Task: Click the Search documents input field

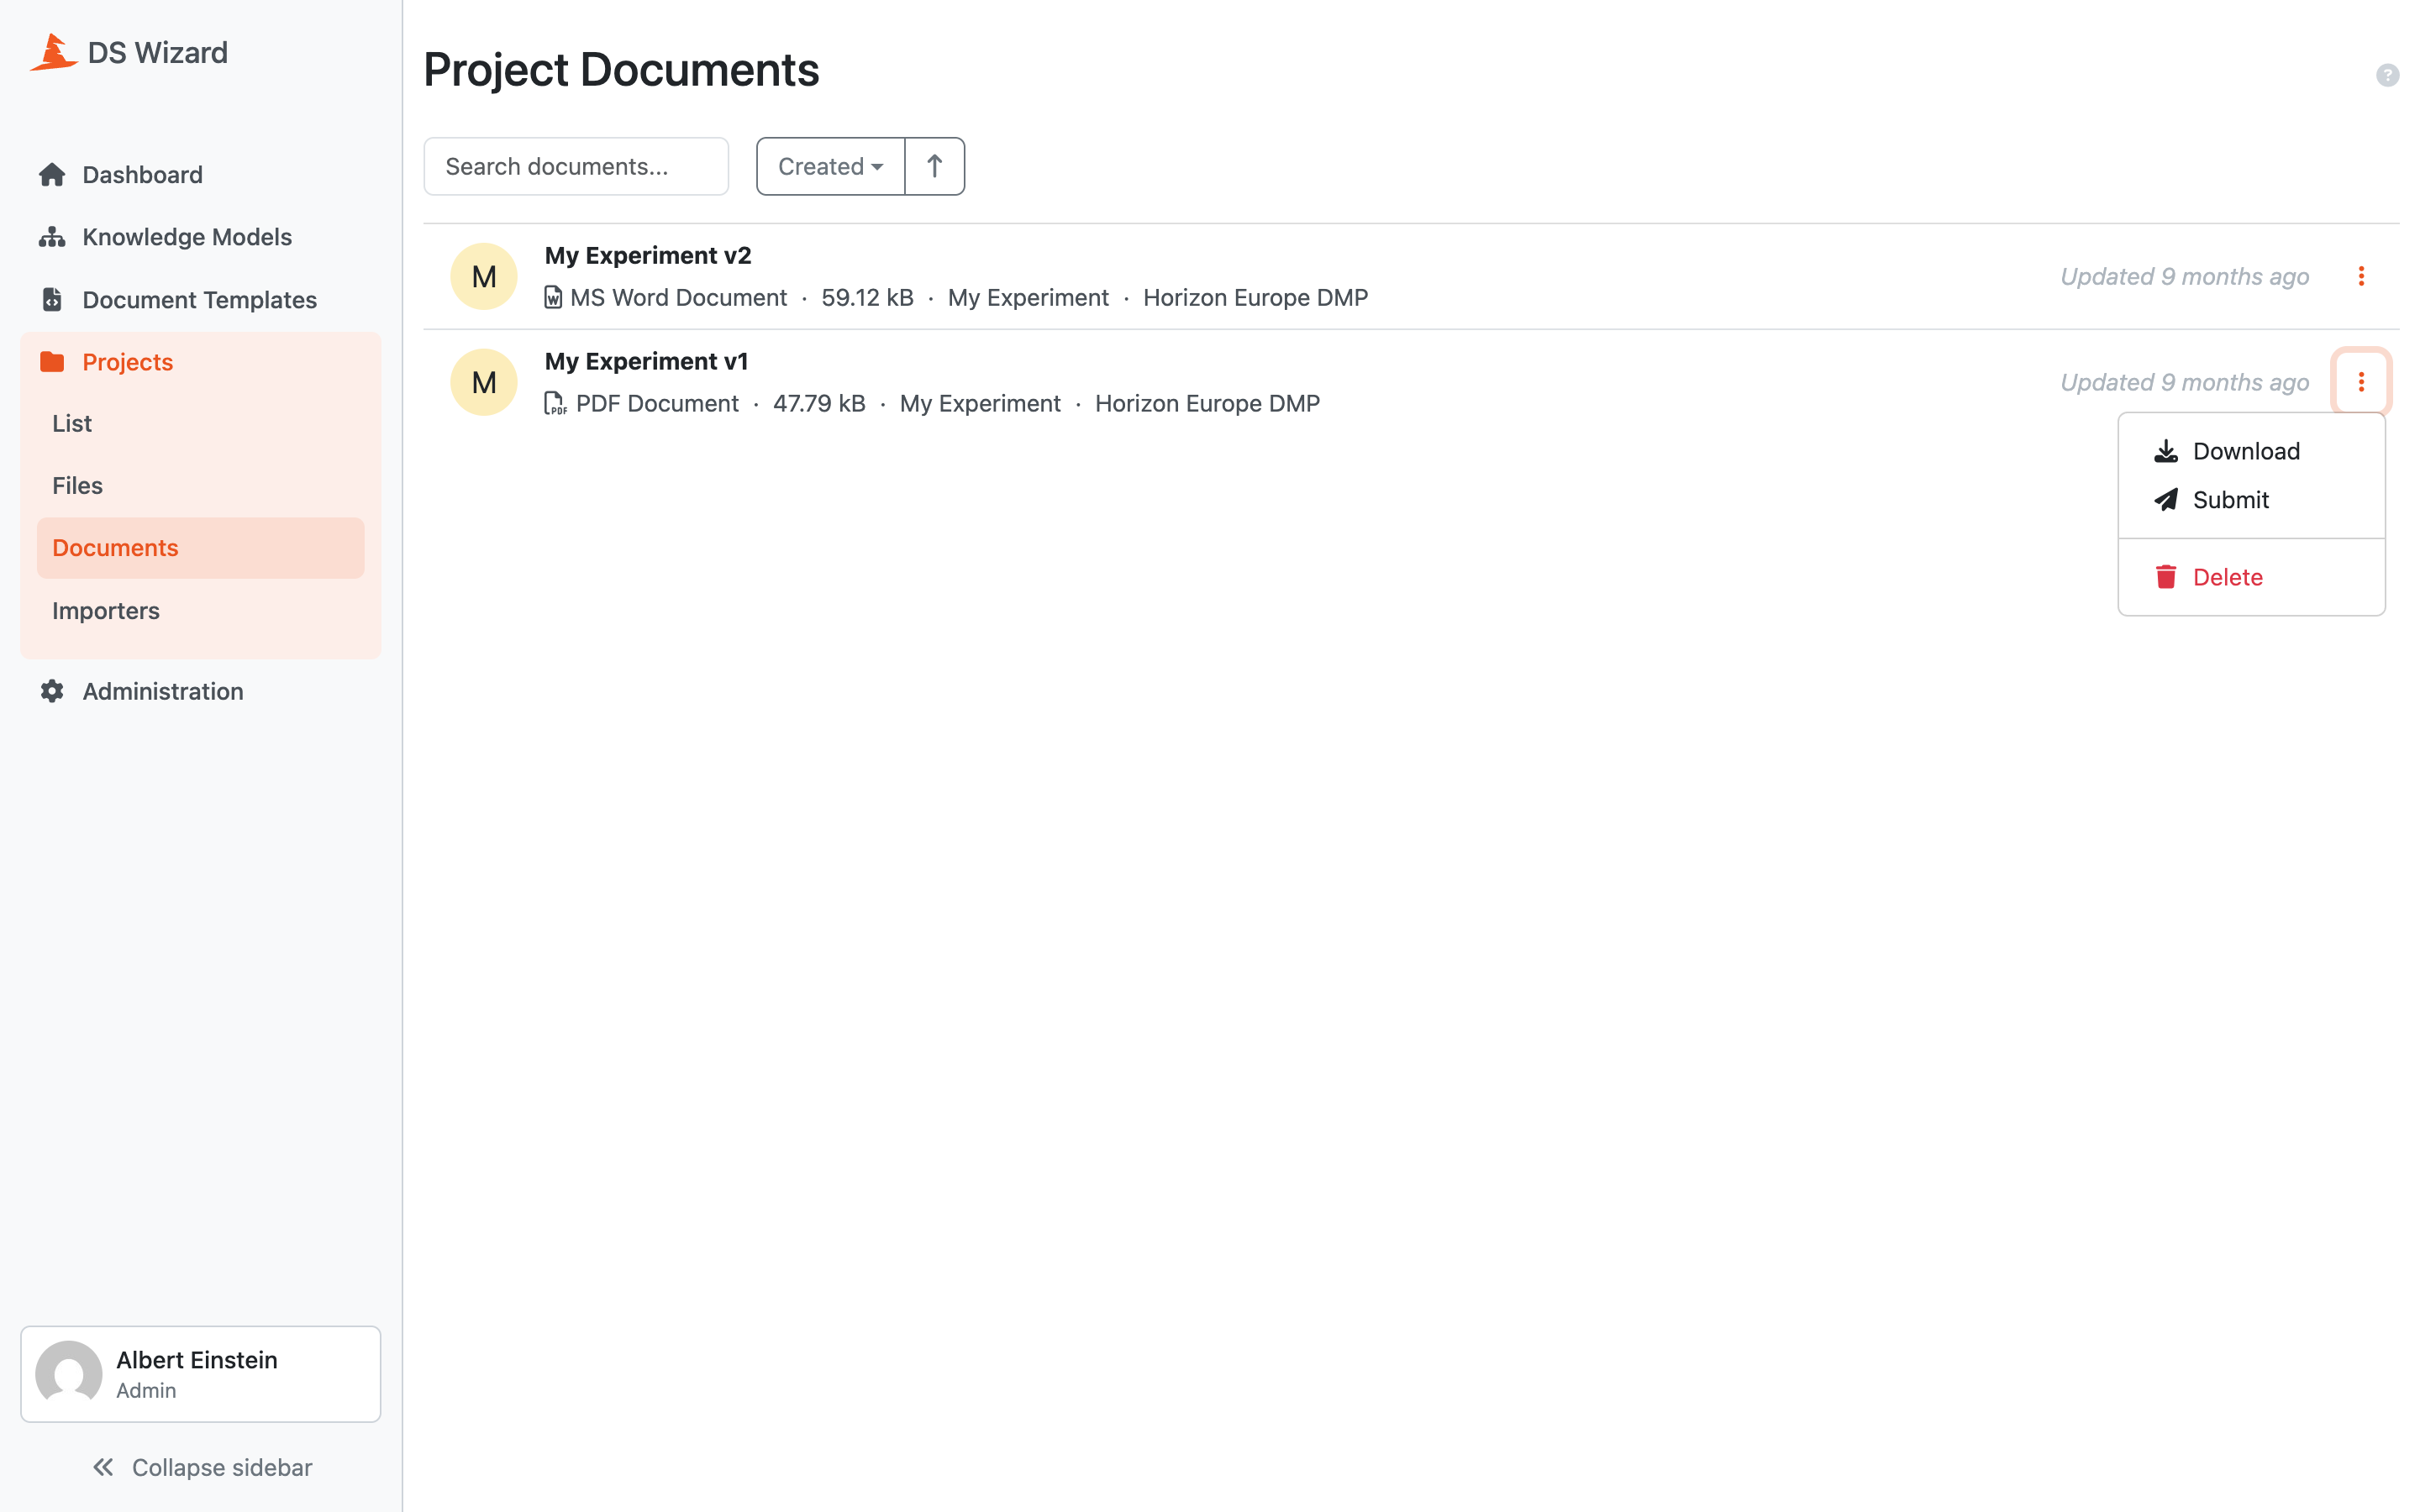Action: [576, 166]
